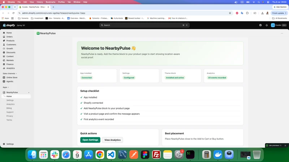Click First analytics event recorded item
289x162 pixels.
pyautogui.click(x=99, y=119)
